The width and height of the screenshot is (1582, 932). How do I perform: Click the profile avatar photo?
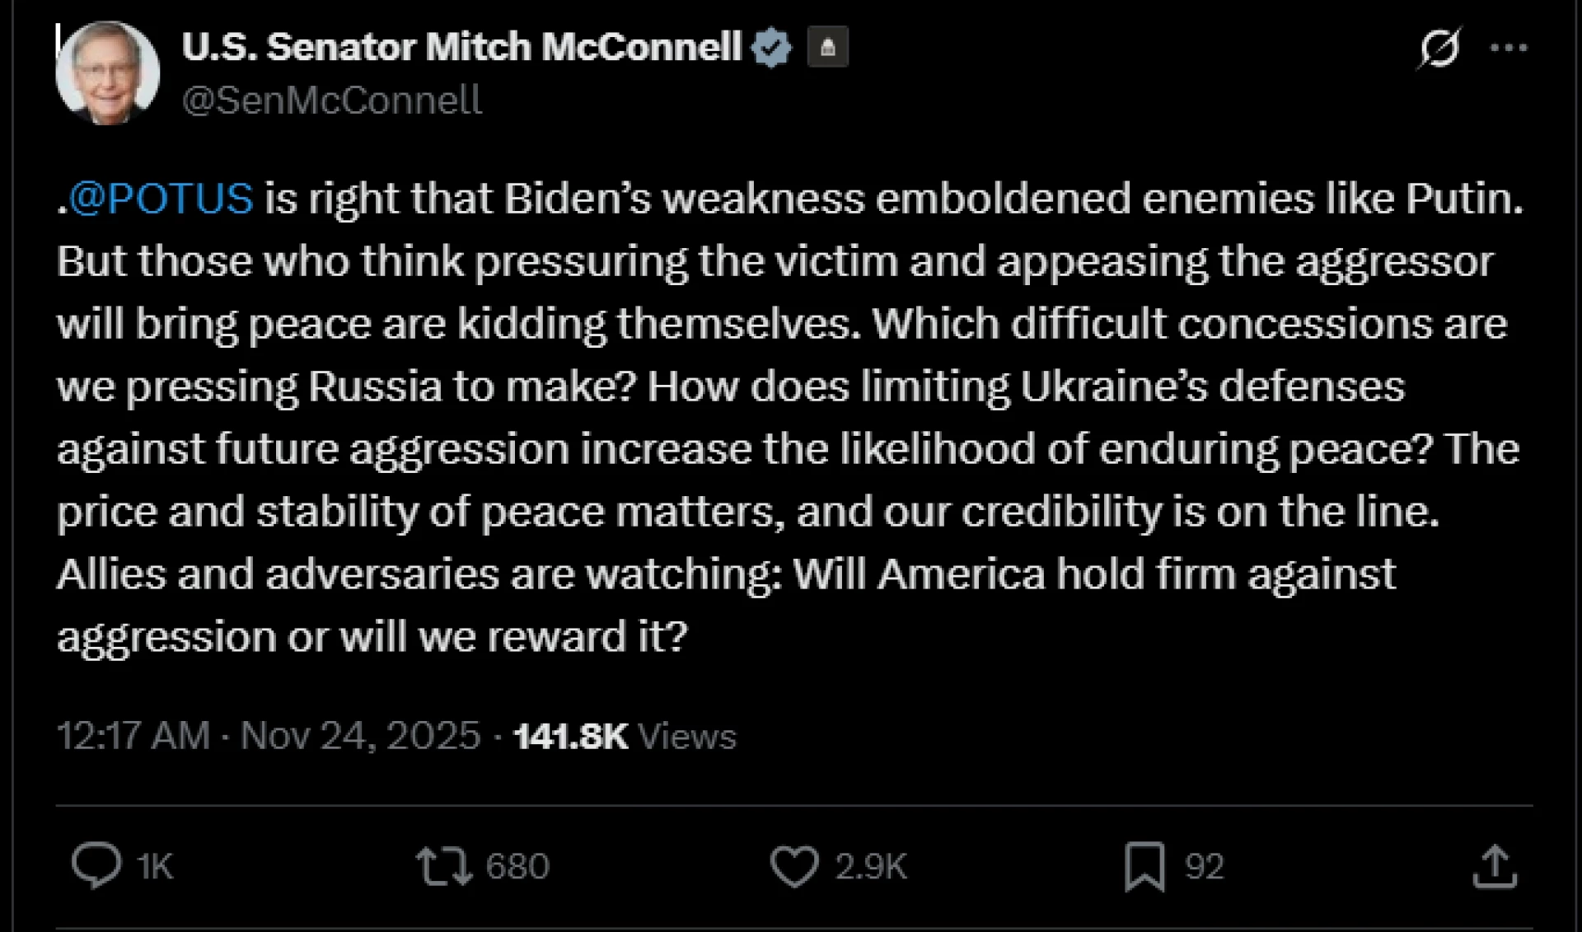(107, 73)
